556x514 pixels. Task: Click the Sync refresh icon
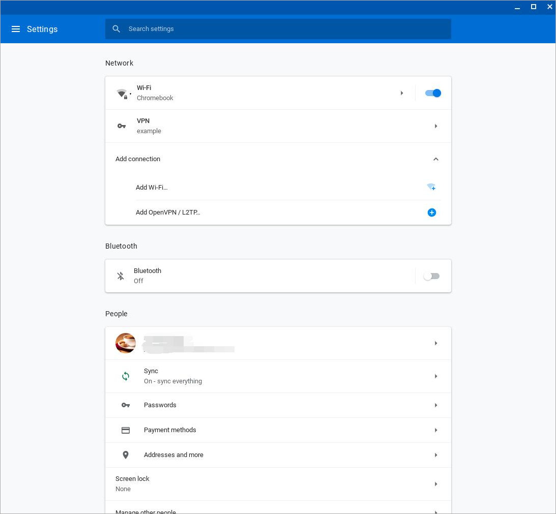[126, 376]
